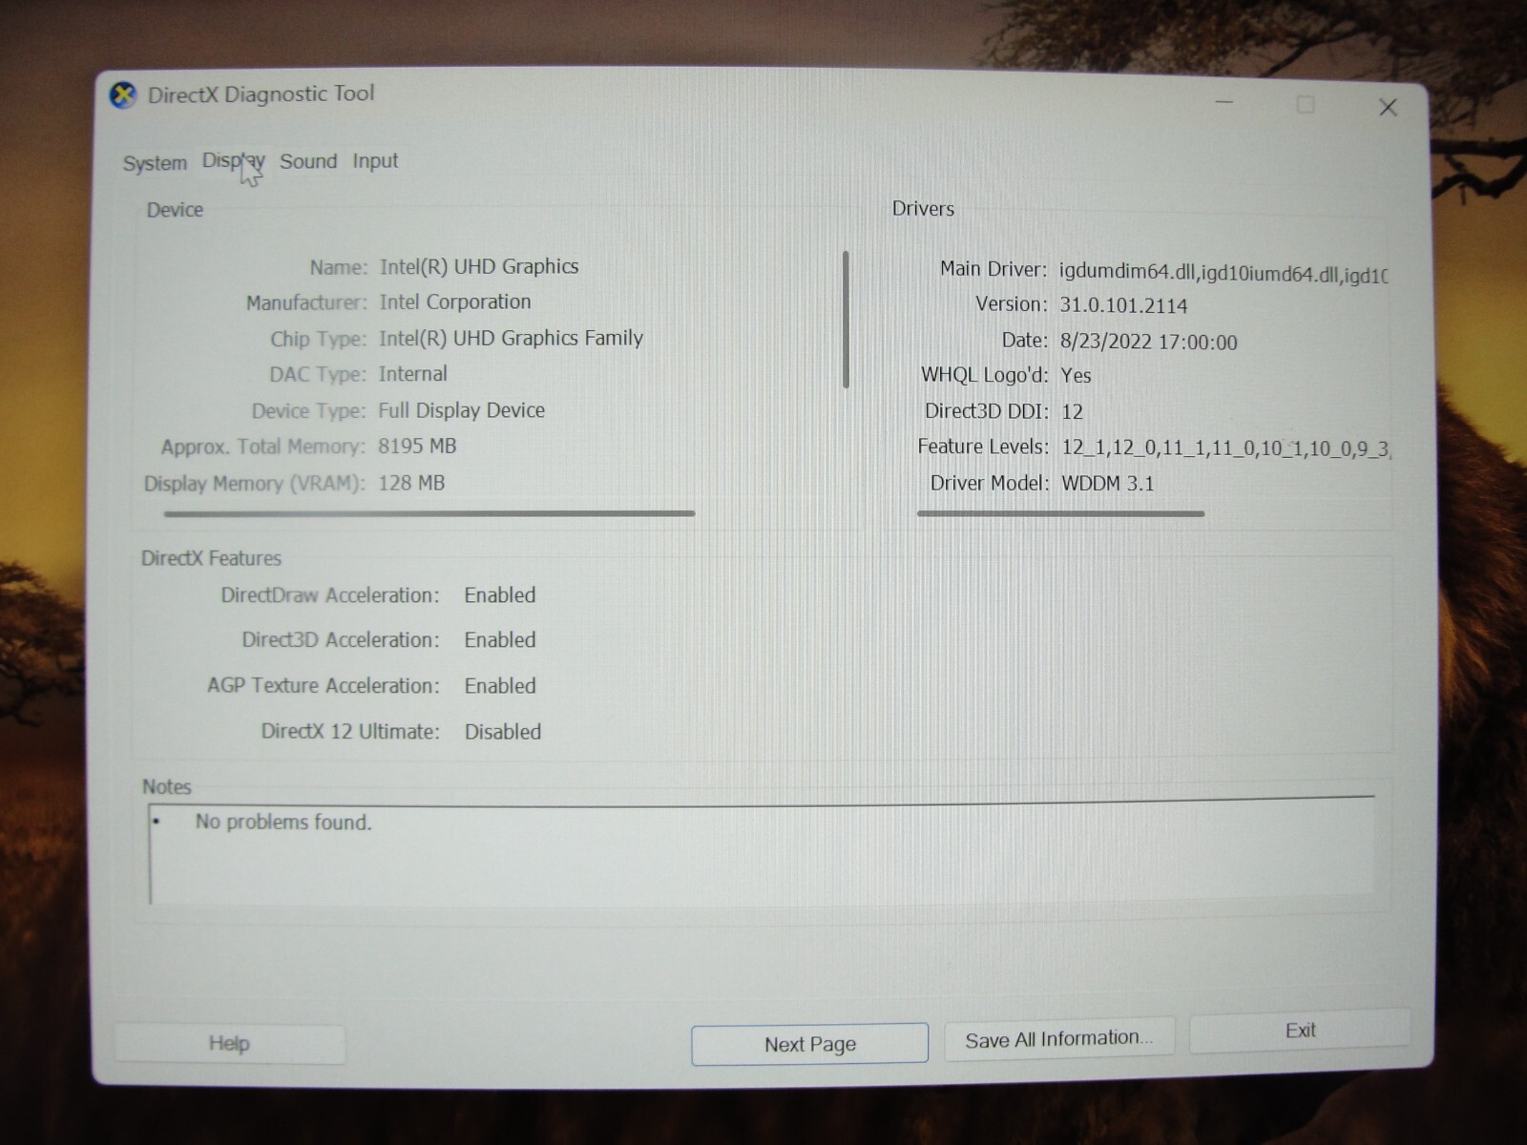Click the 'Full Display Device' value
The image size is (1527, 1145).
462,411
